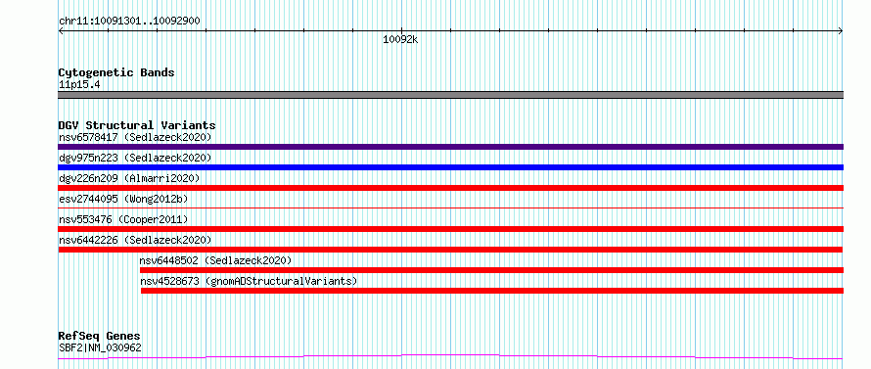Open the Cytogenetic Bands track heading

[x=116, y=72]
